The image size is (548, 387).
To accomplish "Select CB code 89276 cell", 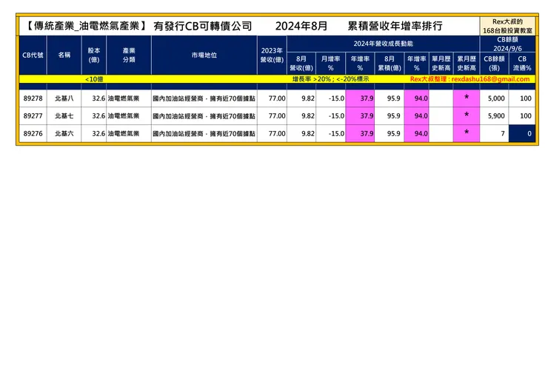I will point(33,133).
